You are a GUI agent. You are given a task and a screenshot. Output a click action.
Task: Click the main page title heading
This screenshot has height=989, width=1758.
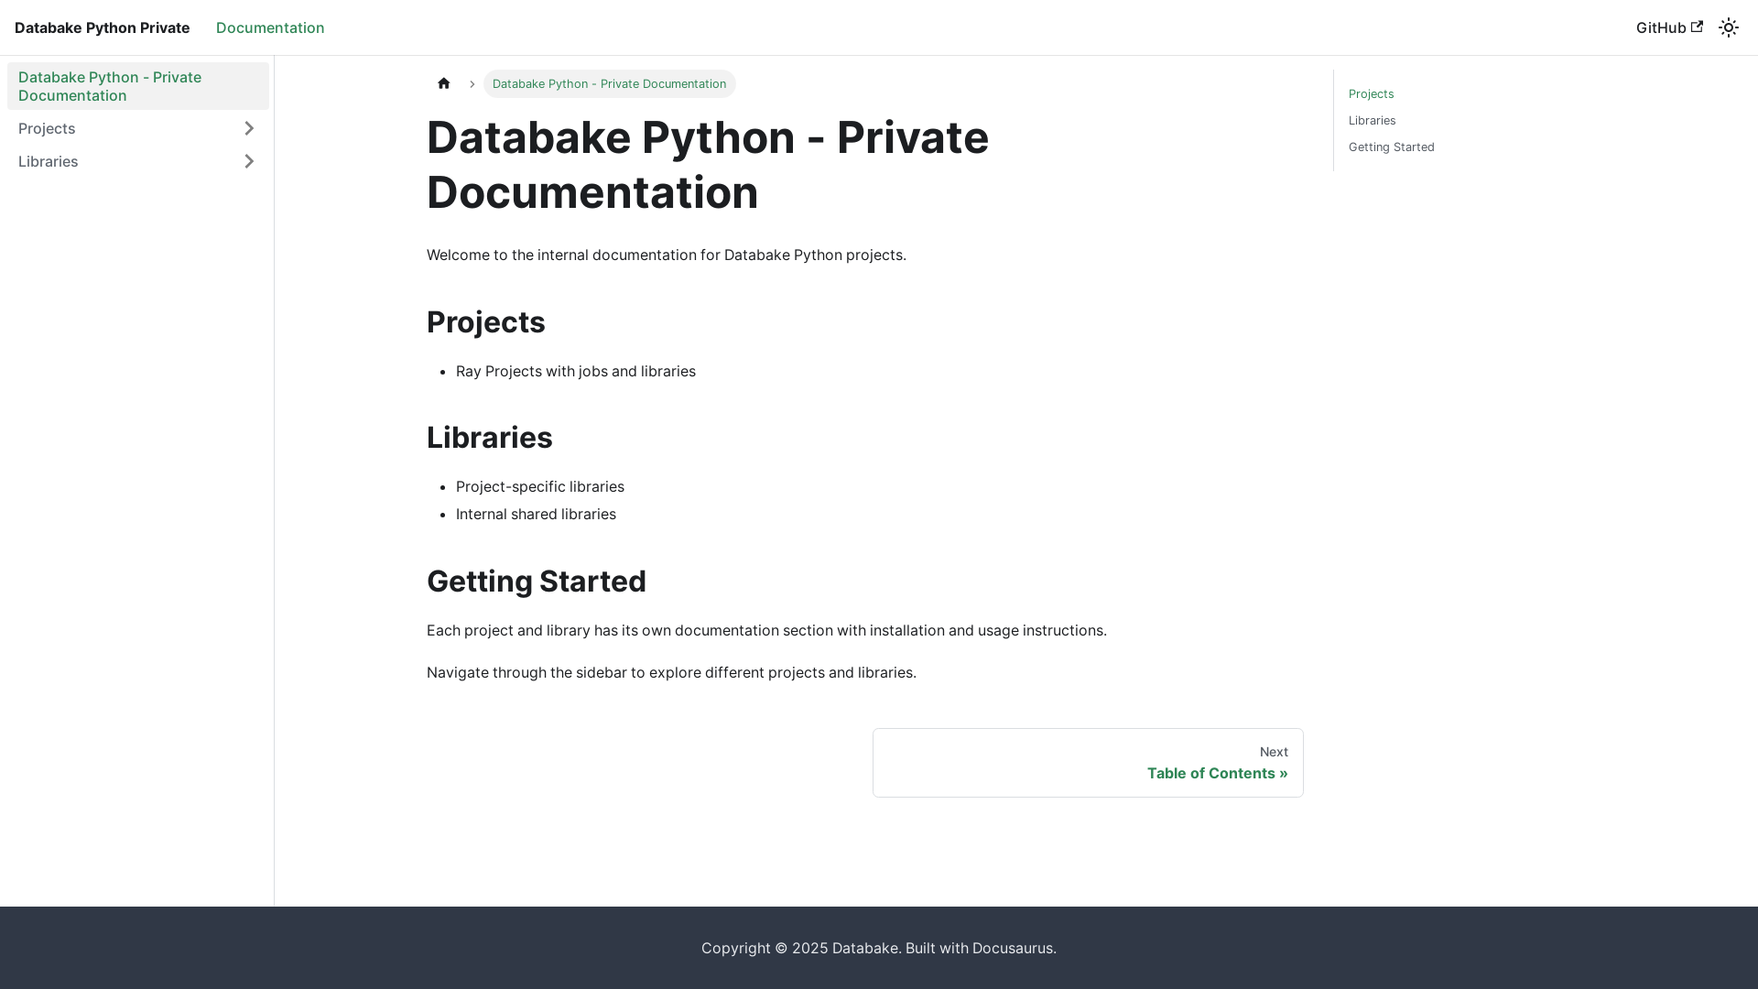(x=708, y=165)
